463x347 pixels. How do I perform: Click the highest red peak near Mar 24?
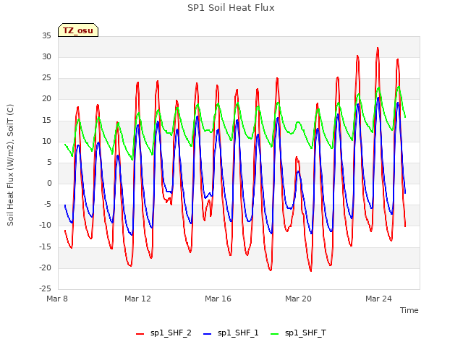point(378,48)
